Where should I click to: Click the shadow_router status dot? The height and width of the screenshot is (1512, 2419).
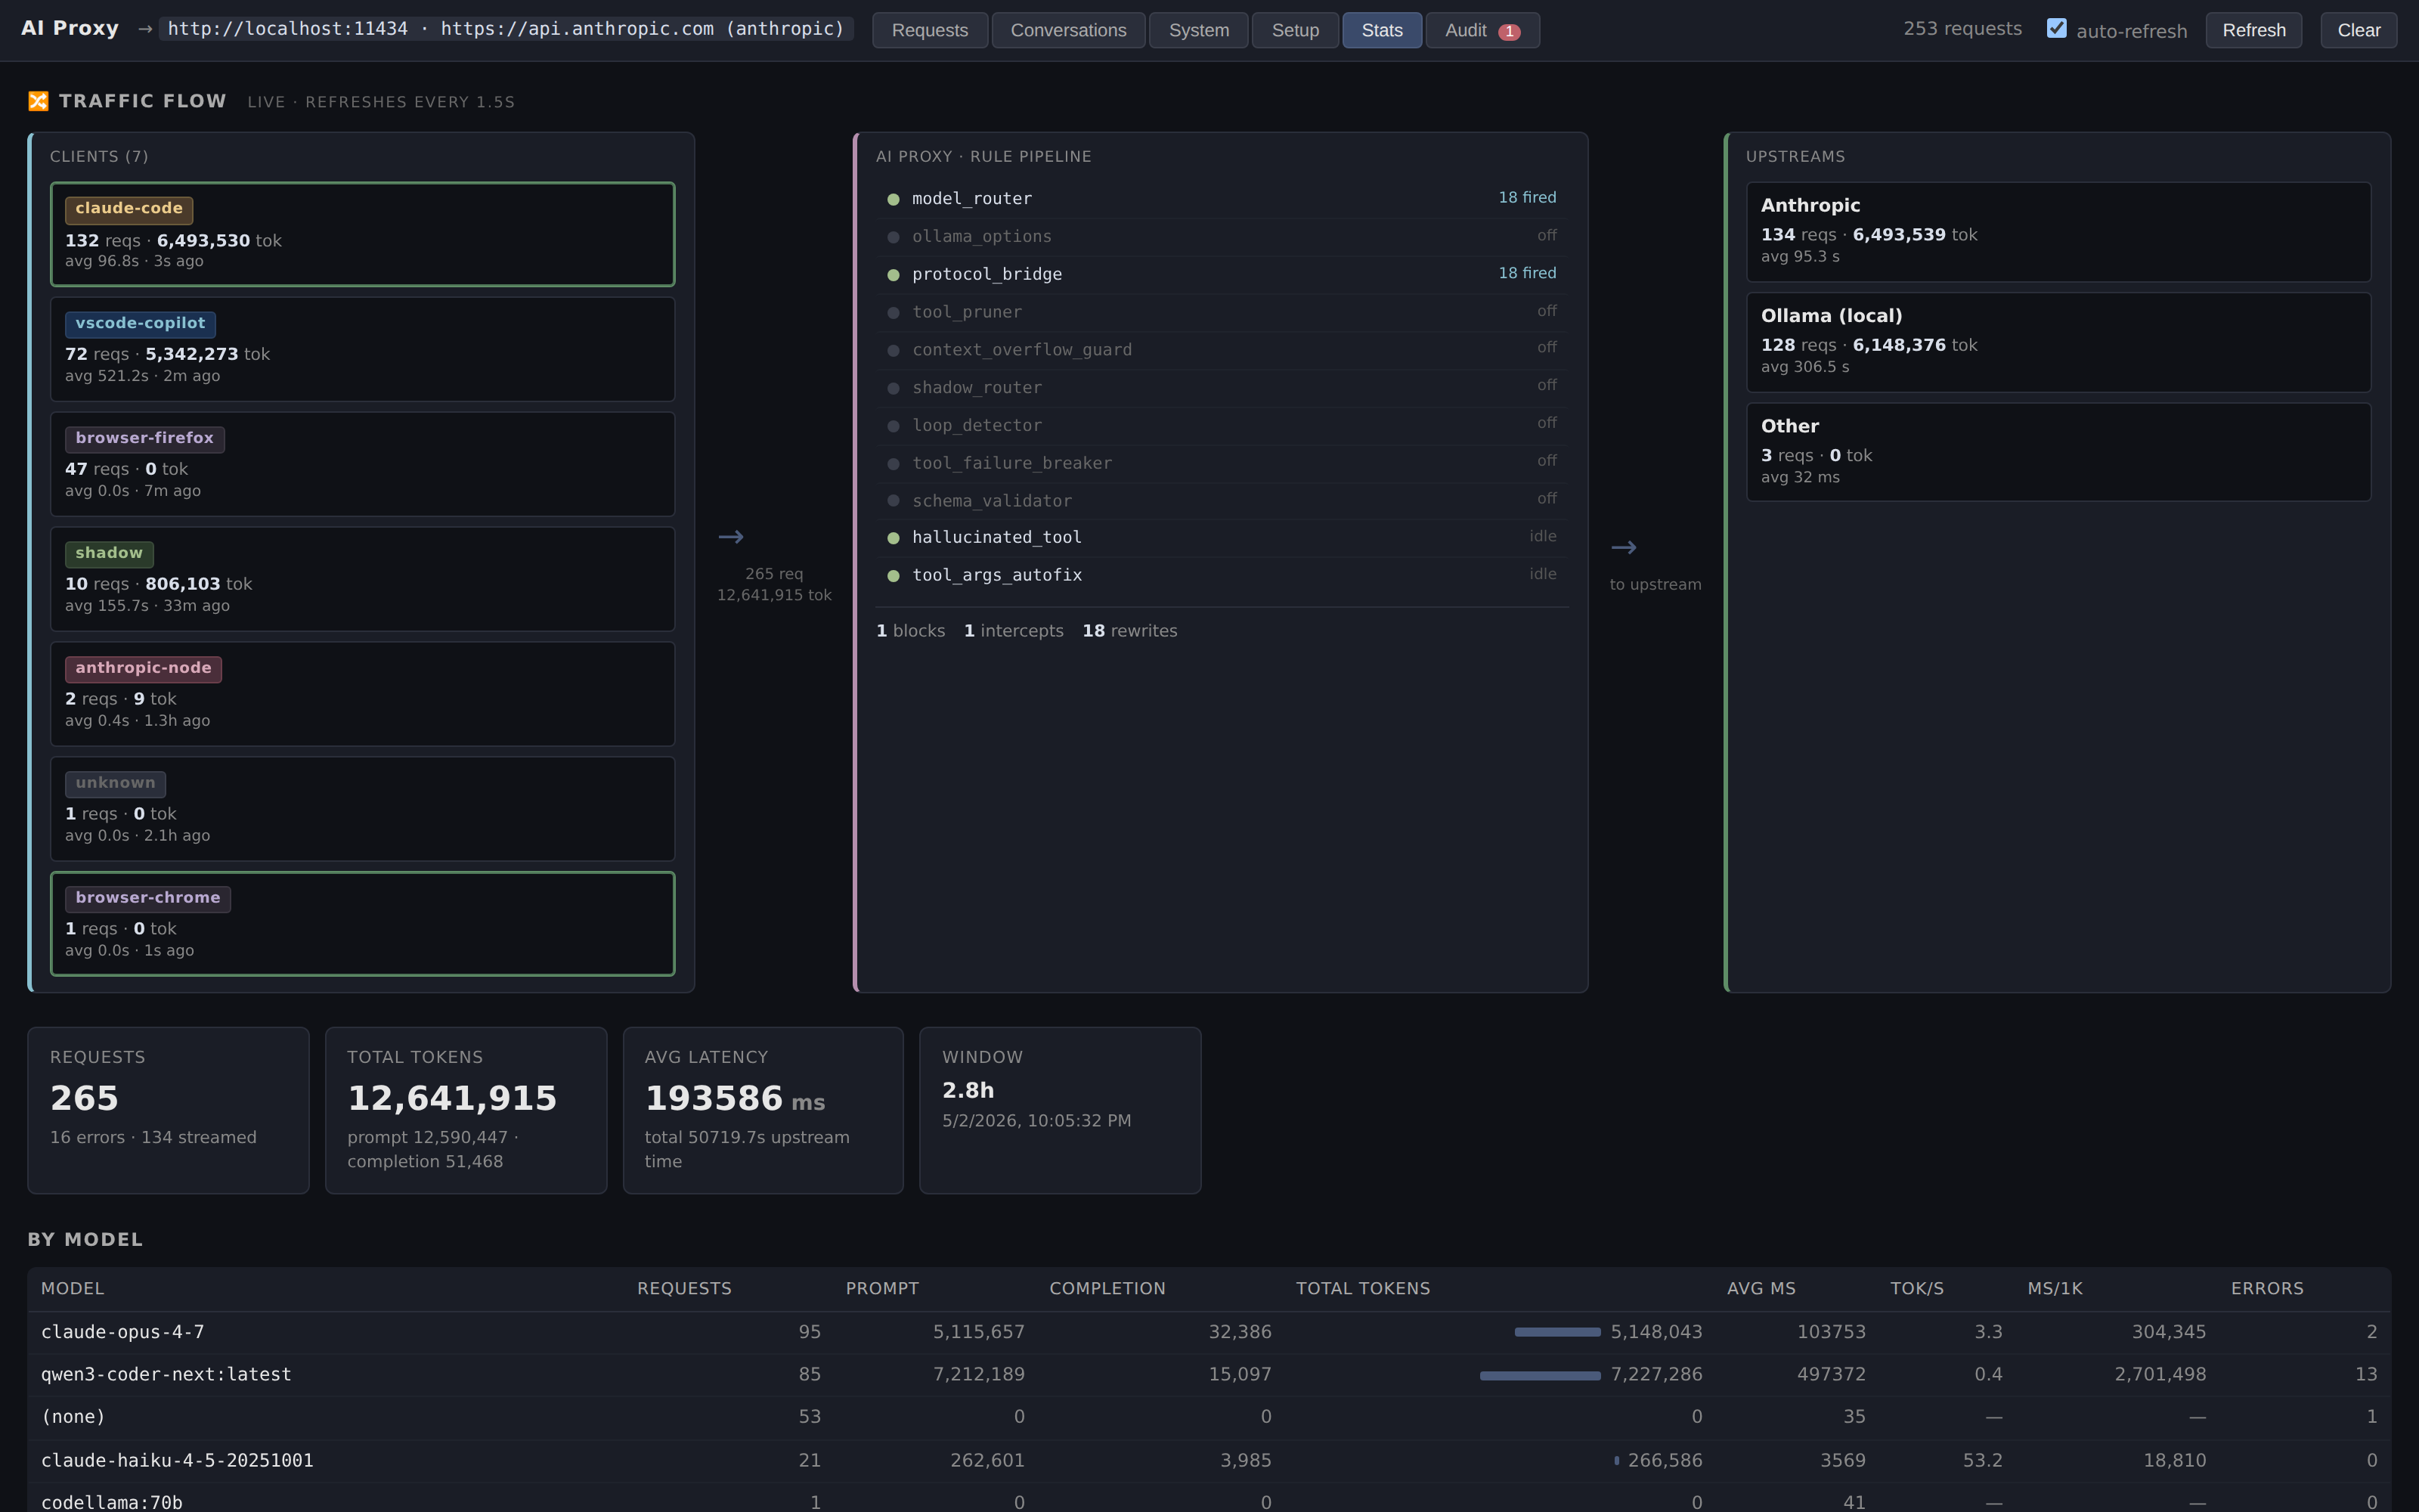[x=894, y=388]
